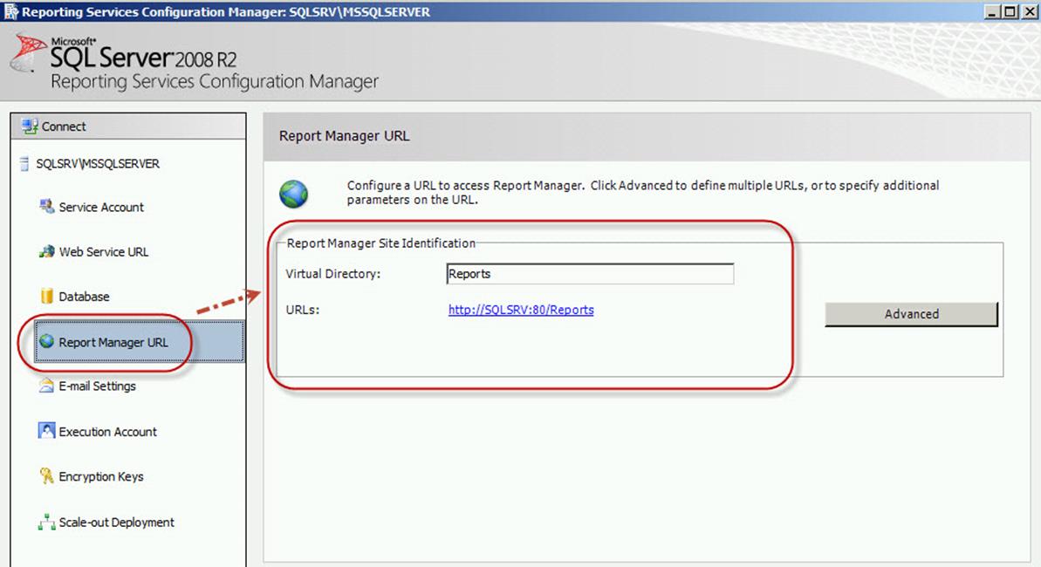Open the Encryption Keys page

click(101, 476)
